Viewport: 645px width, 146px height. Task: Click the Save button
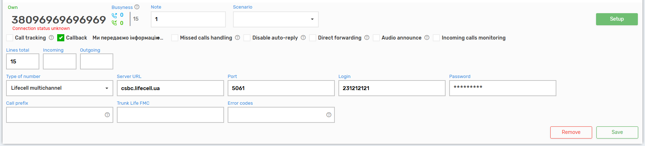(x=617, y=132)
